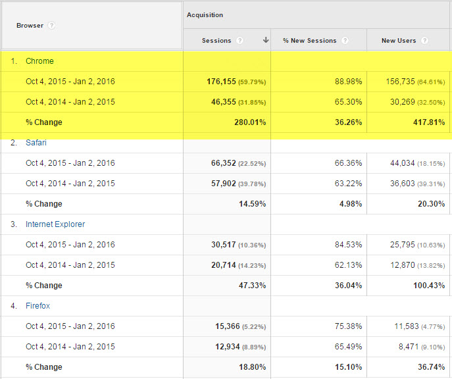Open help icon beside New Users column
This screenshot has height=379, width=452.
(x=424, y=41)
